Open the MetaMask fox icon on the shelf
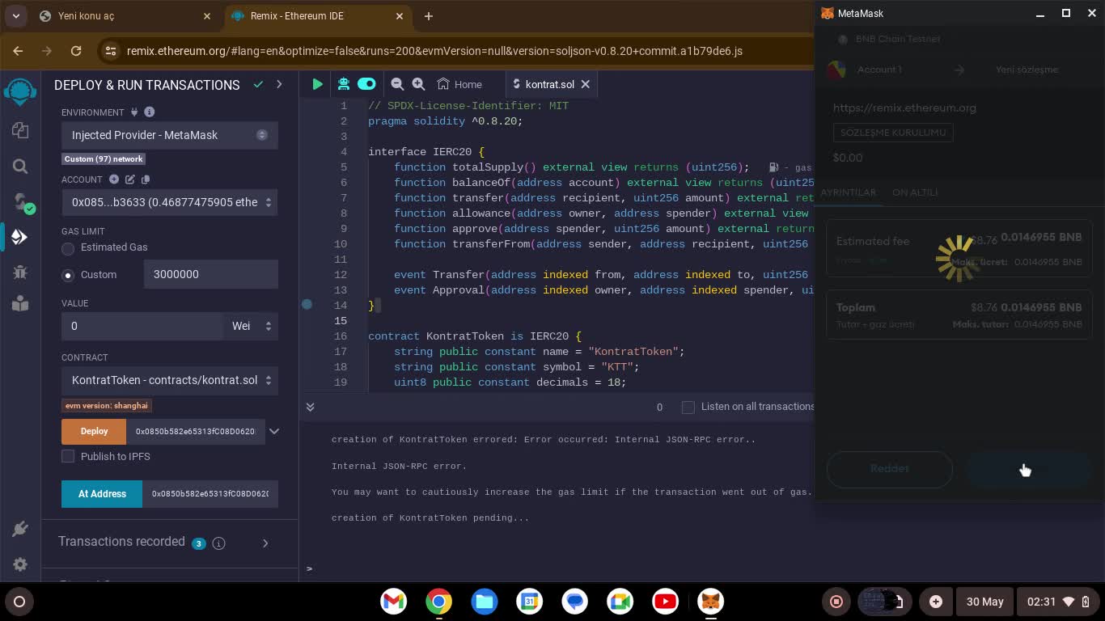The height and width of the screenshot is (621, 1105). pos(711,601)
